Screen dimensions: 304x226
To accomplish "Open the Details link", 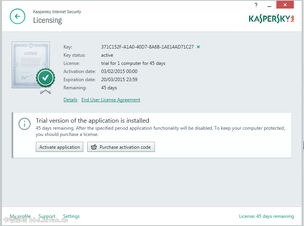I will click(x=70, y=100).
